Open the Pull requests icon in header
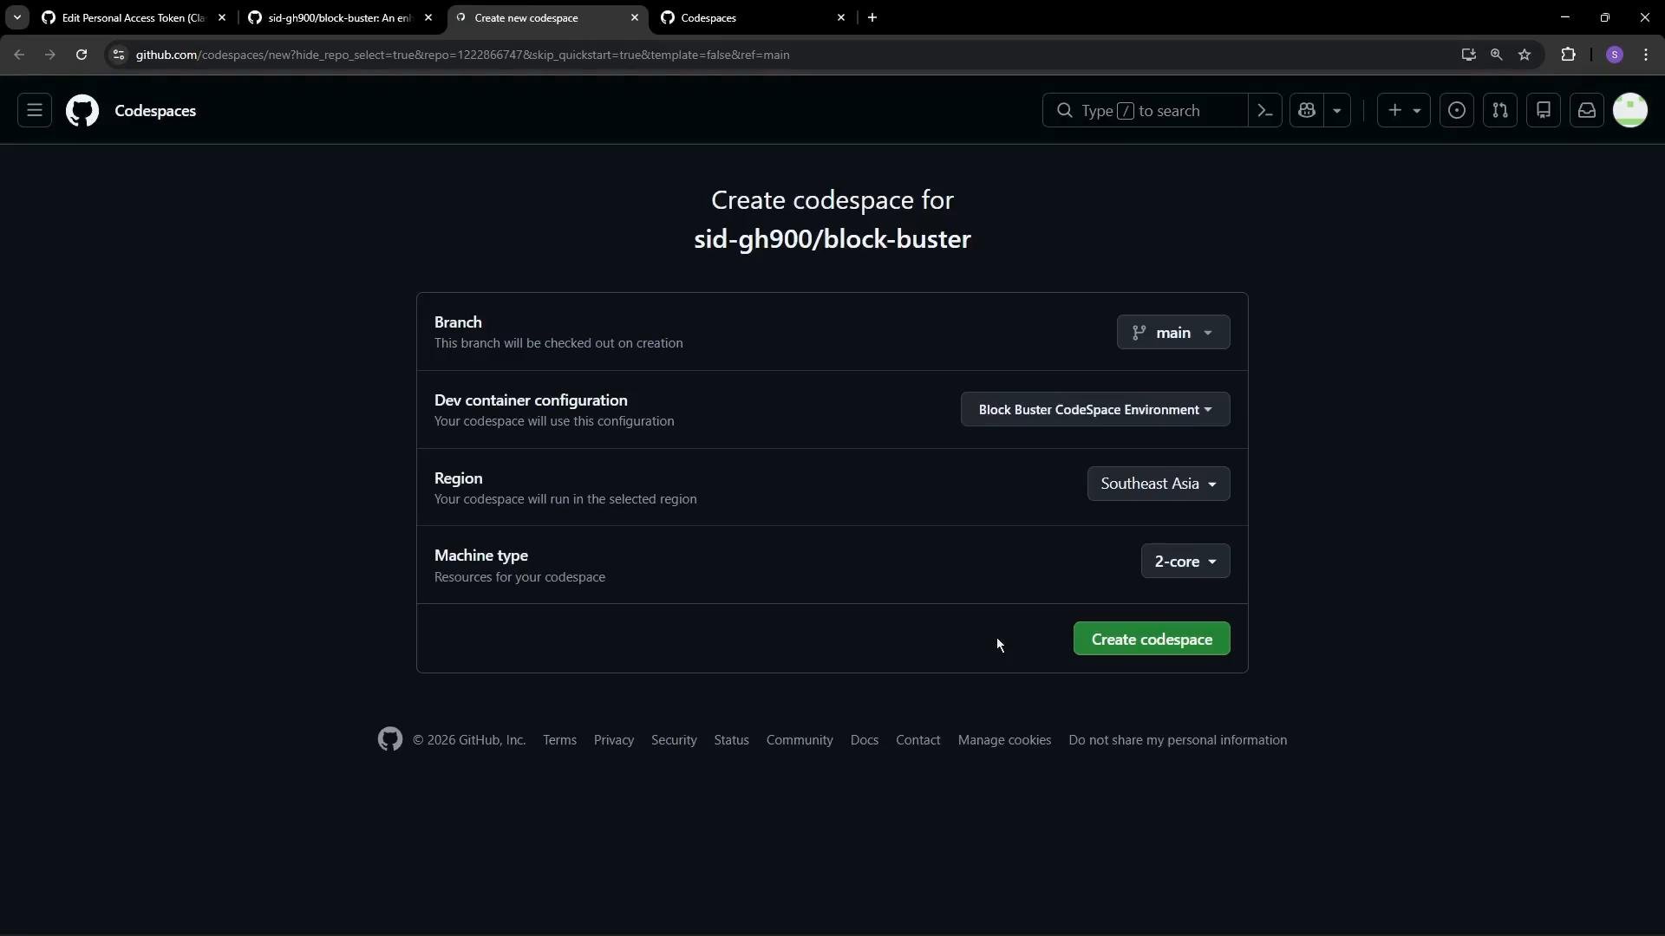Screen dimensions: 1665x936 1500,110
